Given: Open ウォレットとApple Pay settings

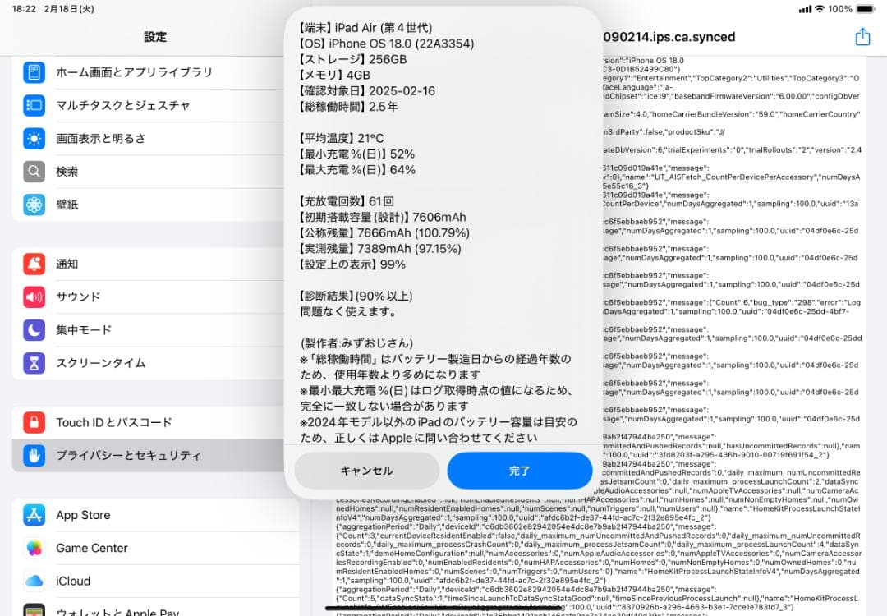Looking at the screenshot, I should (115, 610).
